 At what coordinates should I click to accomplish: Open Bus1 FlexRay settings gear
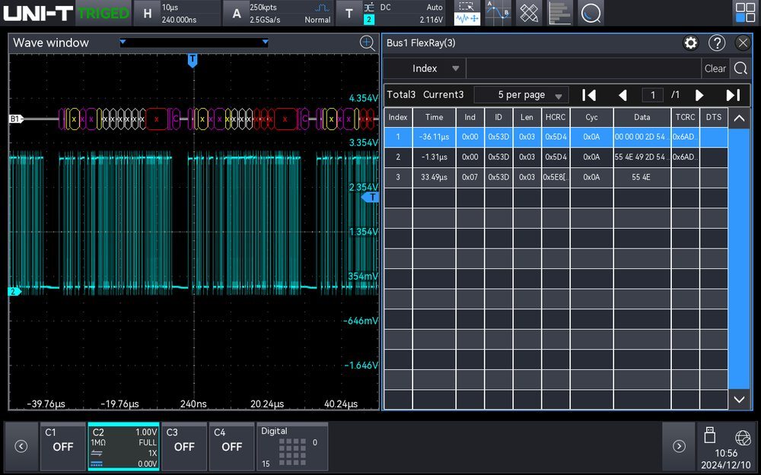(690, 43)
